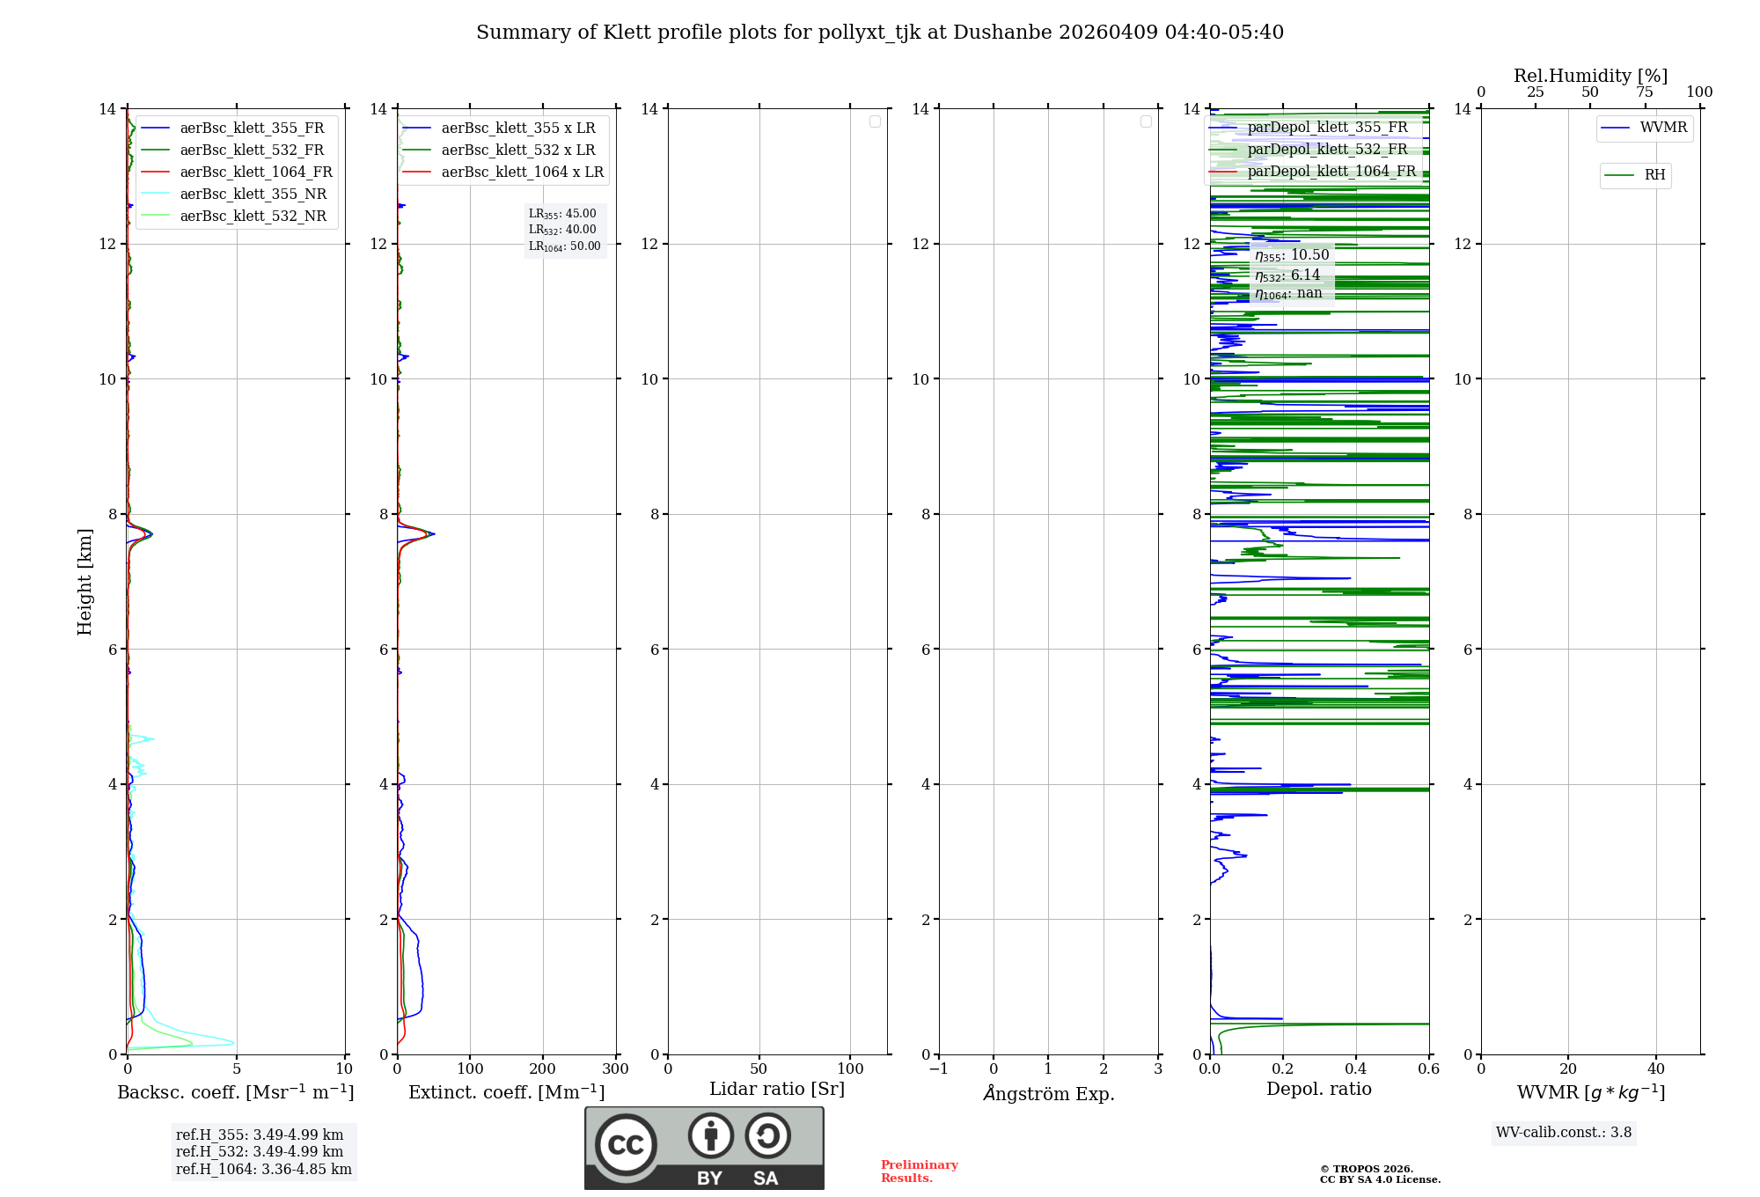Click the TROPOS 2026 CC BY SA license text
Screen dimensions: 1760x1197
[x=1379, y=1174]
